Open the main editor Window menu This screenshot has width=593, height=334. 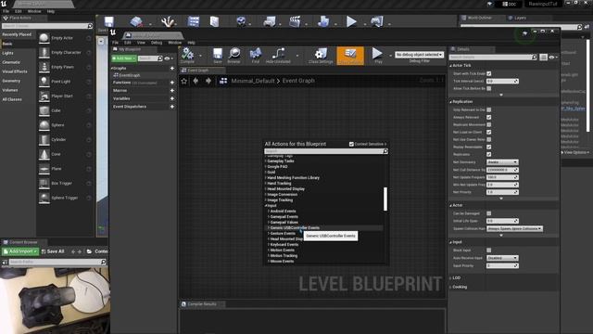coord(34,11)
